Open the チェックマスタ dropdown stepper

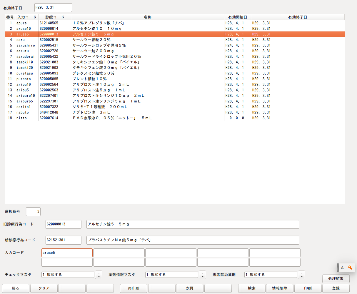click(99, 275)
